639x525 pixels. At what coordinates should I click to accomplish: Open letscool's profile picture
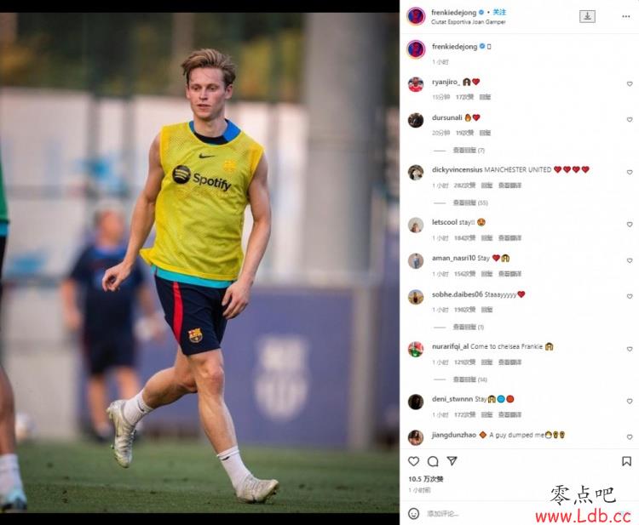(x=416, y=225)
